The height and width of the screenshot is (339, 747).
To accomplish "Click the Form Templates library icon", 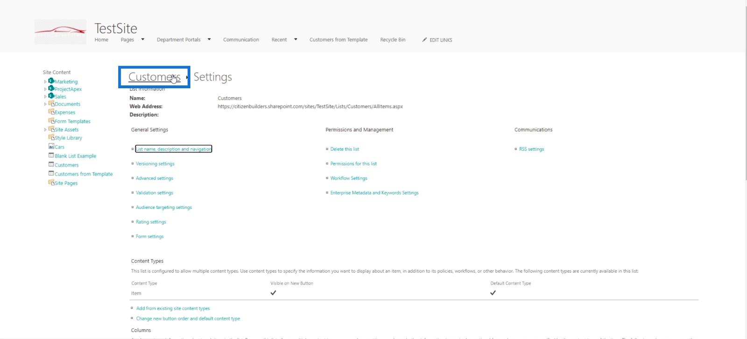I will point(51,121).
